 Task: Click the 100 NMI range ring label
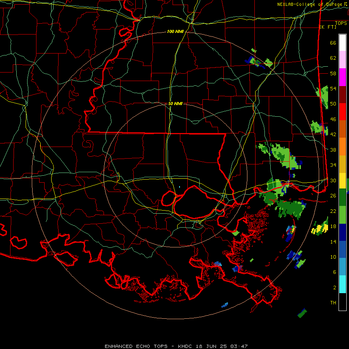coord(175,32)
